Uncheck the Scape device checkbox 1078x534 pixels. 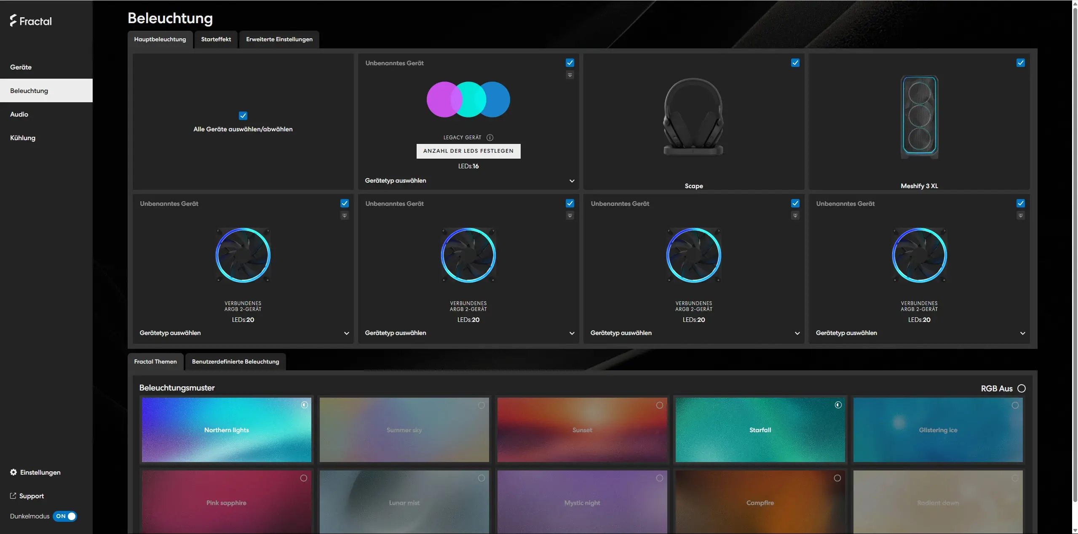point(795,63)
